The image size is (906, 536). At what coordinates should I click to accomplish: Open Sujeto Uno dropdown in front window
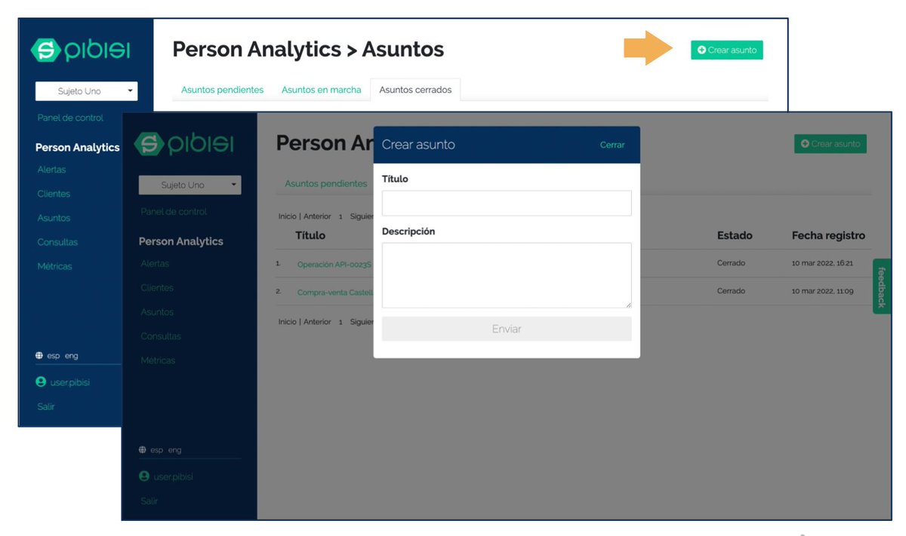point(190,185)
